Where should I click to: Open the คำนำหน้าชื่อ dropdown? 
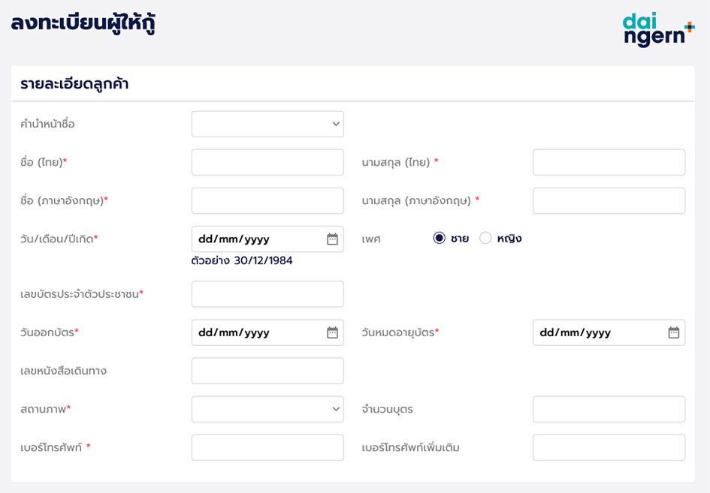pyautogui.click(x=267, y=125)
